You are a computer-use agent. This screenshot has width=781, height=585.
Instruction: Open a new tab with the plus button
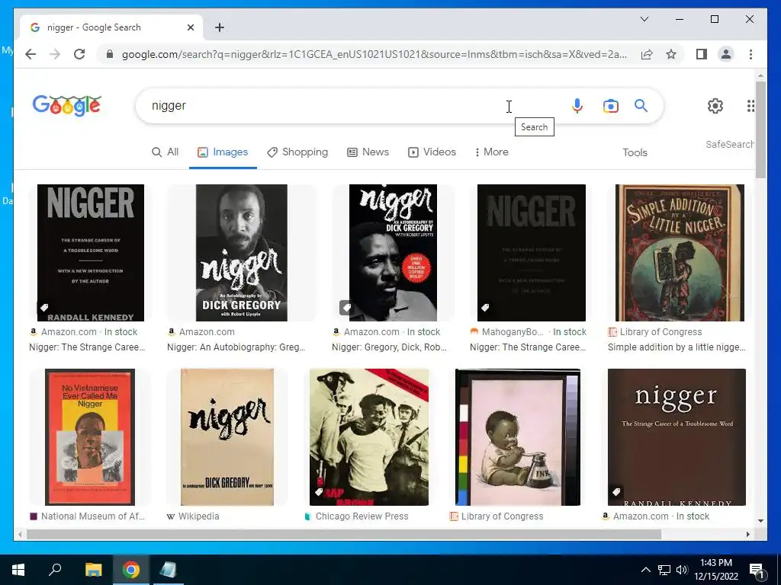(x=220, y=27)
